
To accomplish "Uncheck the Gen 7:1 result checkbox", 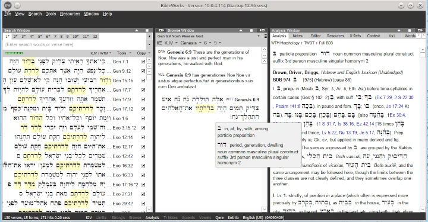I will pos(143,62).
